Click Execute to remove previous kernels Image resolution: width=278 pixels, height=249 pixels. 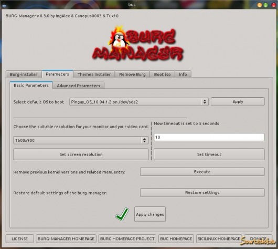(x=202, y=172)
